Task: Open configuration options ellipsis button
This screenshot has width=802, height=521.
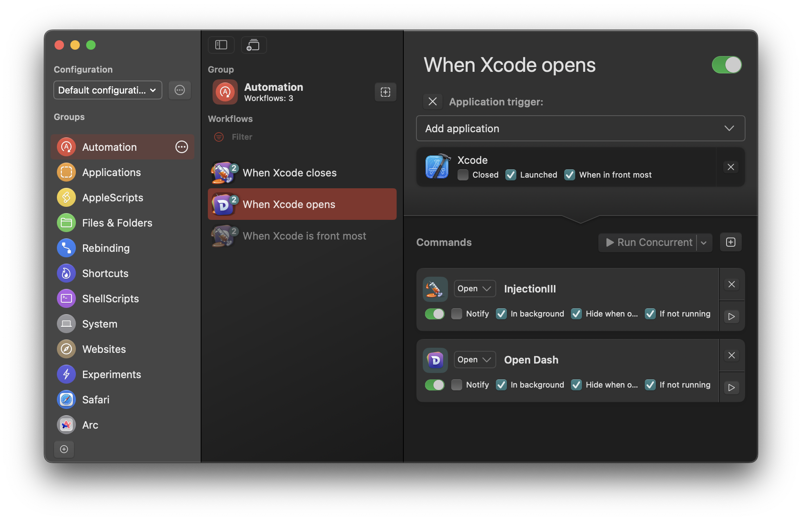Action: 180,90
